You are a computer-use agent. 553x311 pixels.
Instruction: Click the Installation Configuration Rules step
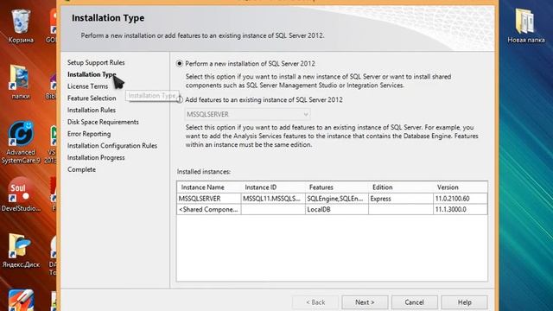coord(112,146)
